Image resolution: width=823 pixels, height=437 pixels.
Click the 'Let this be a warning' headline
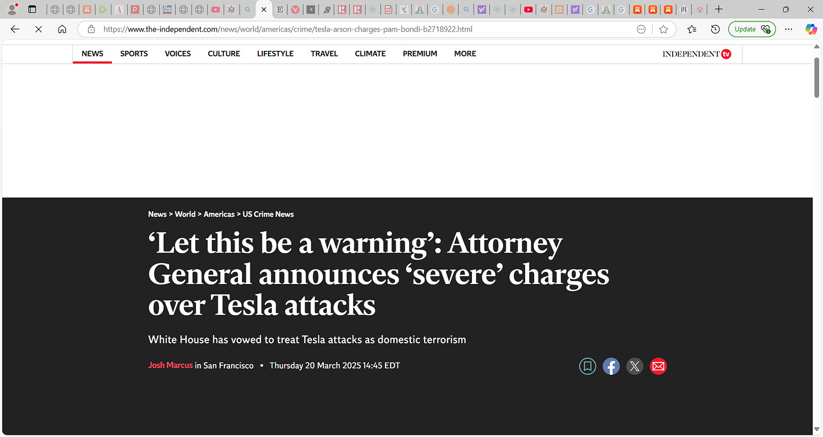click(379, 274)
